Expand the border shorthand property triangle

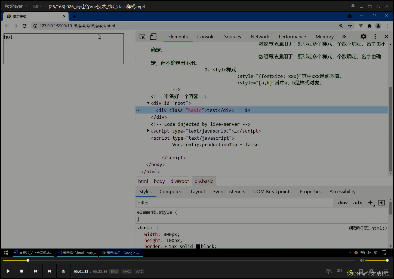(x=165, y=246)
